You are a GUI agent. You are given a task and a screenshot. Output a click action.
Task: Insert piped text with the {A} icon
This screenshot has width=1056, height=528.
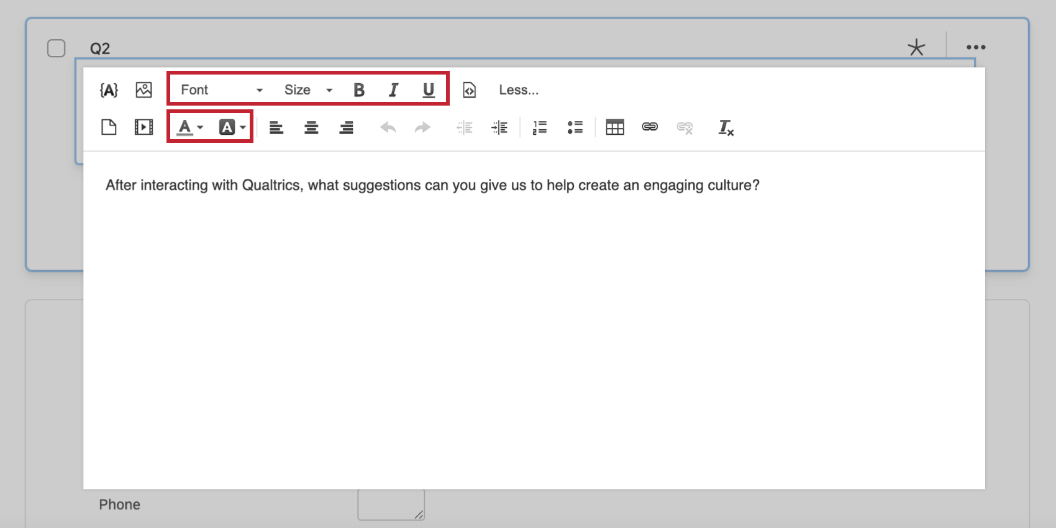click(x=109, y=90)
